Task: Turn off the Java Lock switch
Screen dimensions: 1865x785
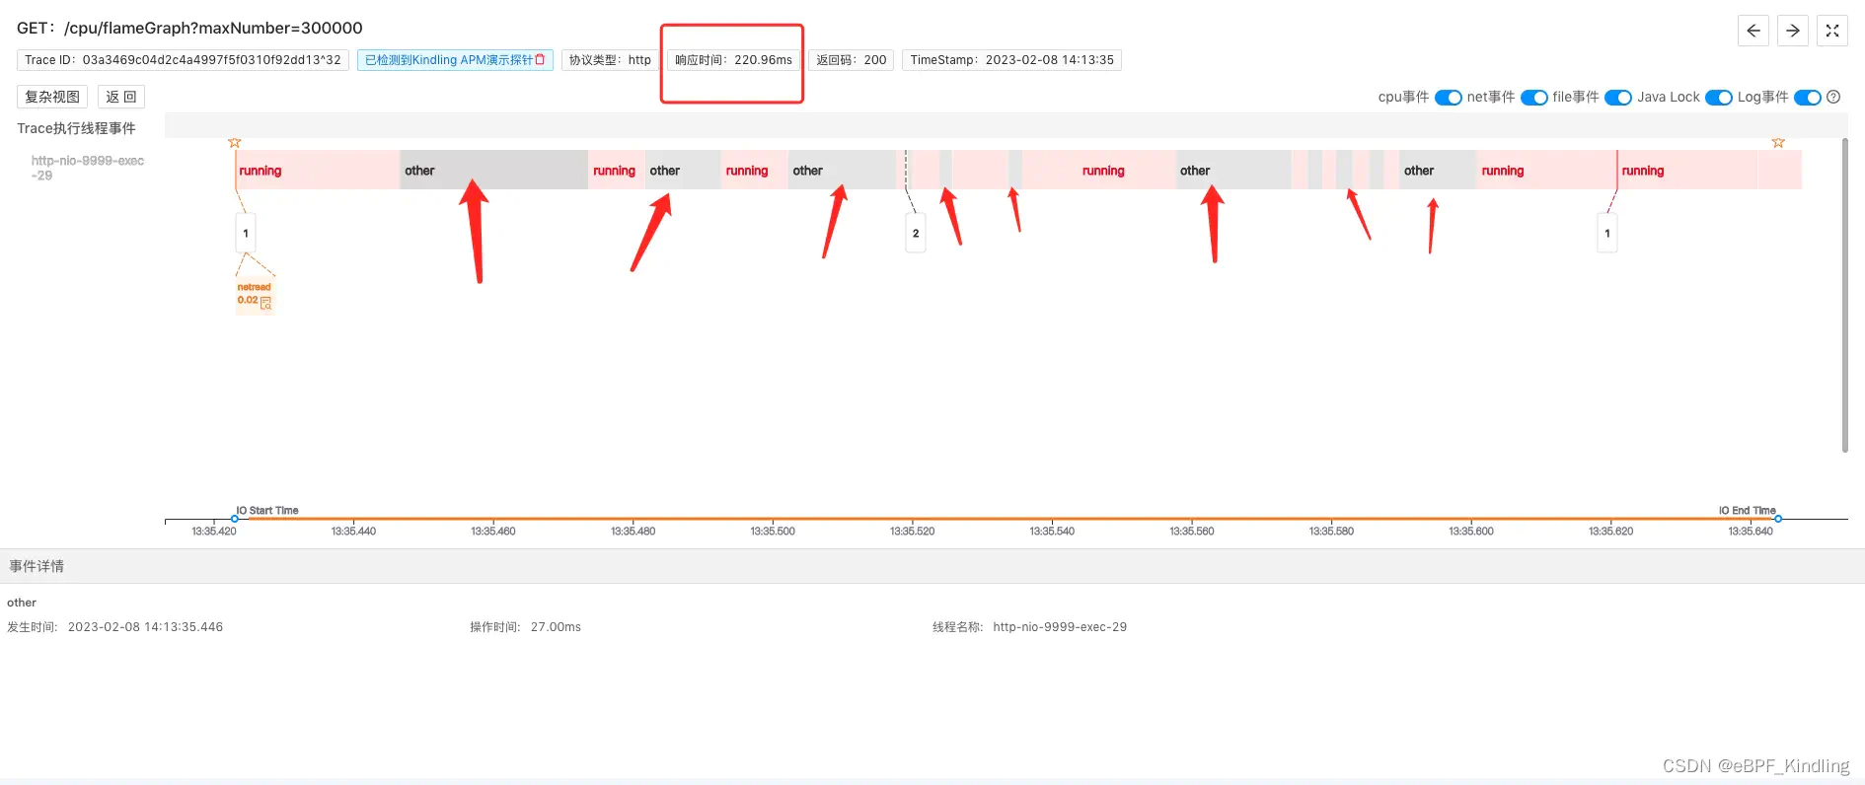Action: [1718, 98]
